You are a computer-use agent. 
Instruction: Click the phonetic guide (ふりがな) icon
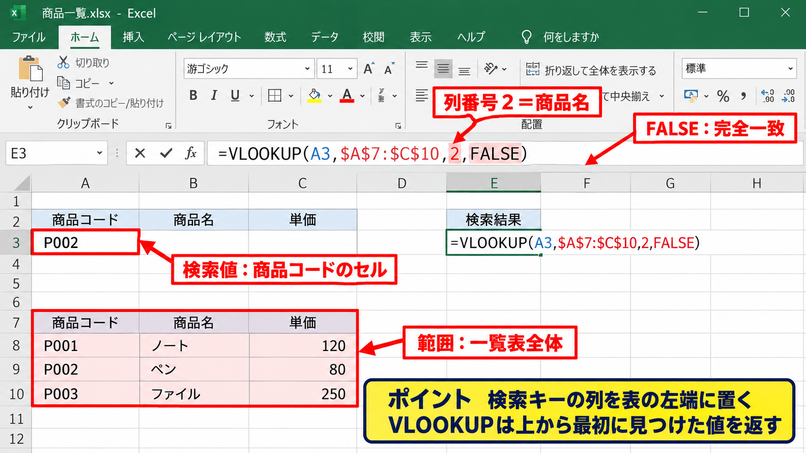coord(381,95)
